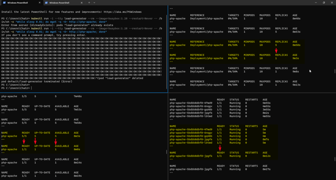Click pod AGE value 4m
The image size is (336, 180).
[264, 136]
